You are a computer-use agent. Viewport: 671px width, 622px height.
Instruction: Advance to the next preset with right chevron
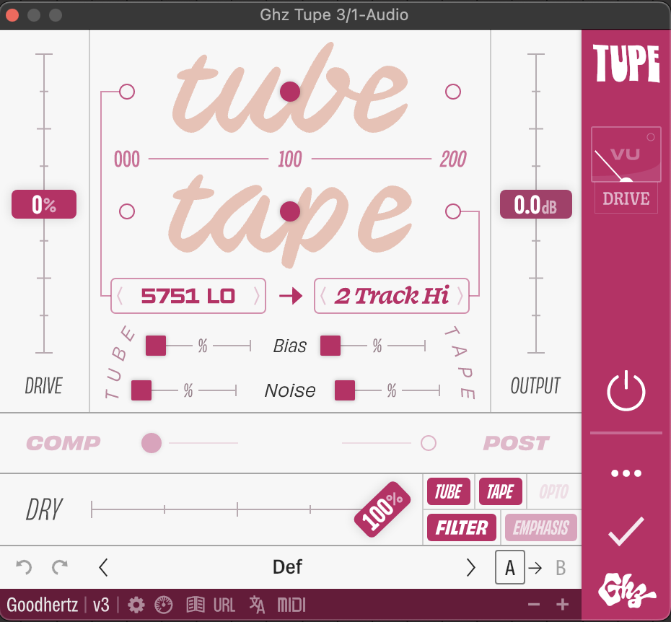pyautogui.click(x=471, y=567)
